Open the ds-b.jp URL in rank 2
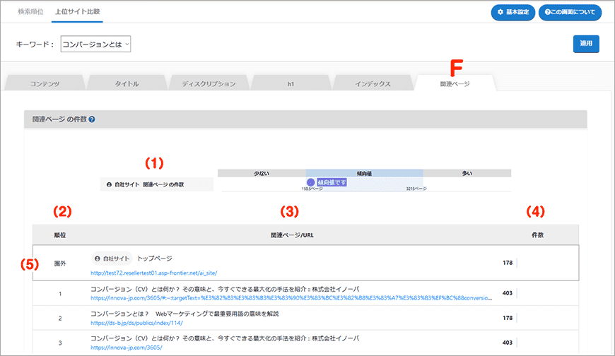Screen dimensions: 615x356 click(x=131, y=324)
